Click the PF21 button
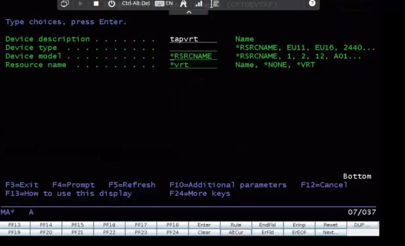Viewport: 405px width, 246px height. [x=78, y=232]
